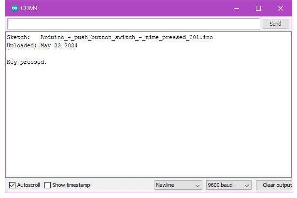Image resolution: width=297 pixels, height=198 pixels.
Task: Click the empty area of the serial output
Action: 145,121
